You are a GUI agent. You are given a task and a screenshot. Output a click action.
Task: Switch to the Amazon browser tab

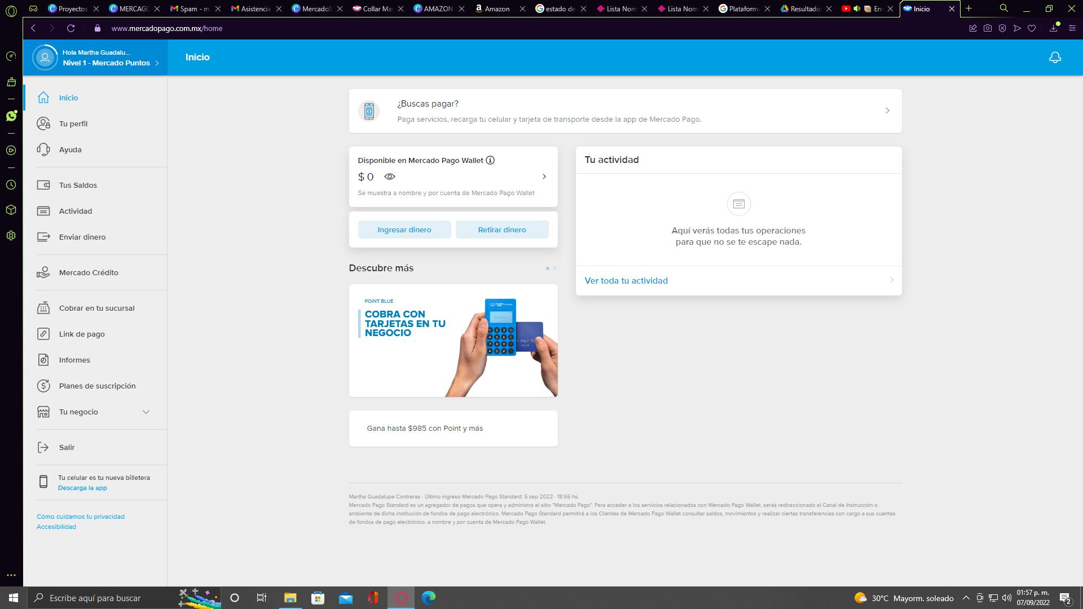(497, 8)
